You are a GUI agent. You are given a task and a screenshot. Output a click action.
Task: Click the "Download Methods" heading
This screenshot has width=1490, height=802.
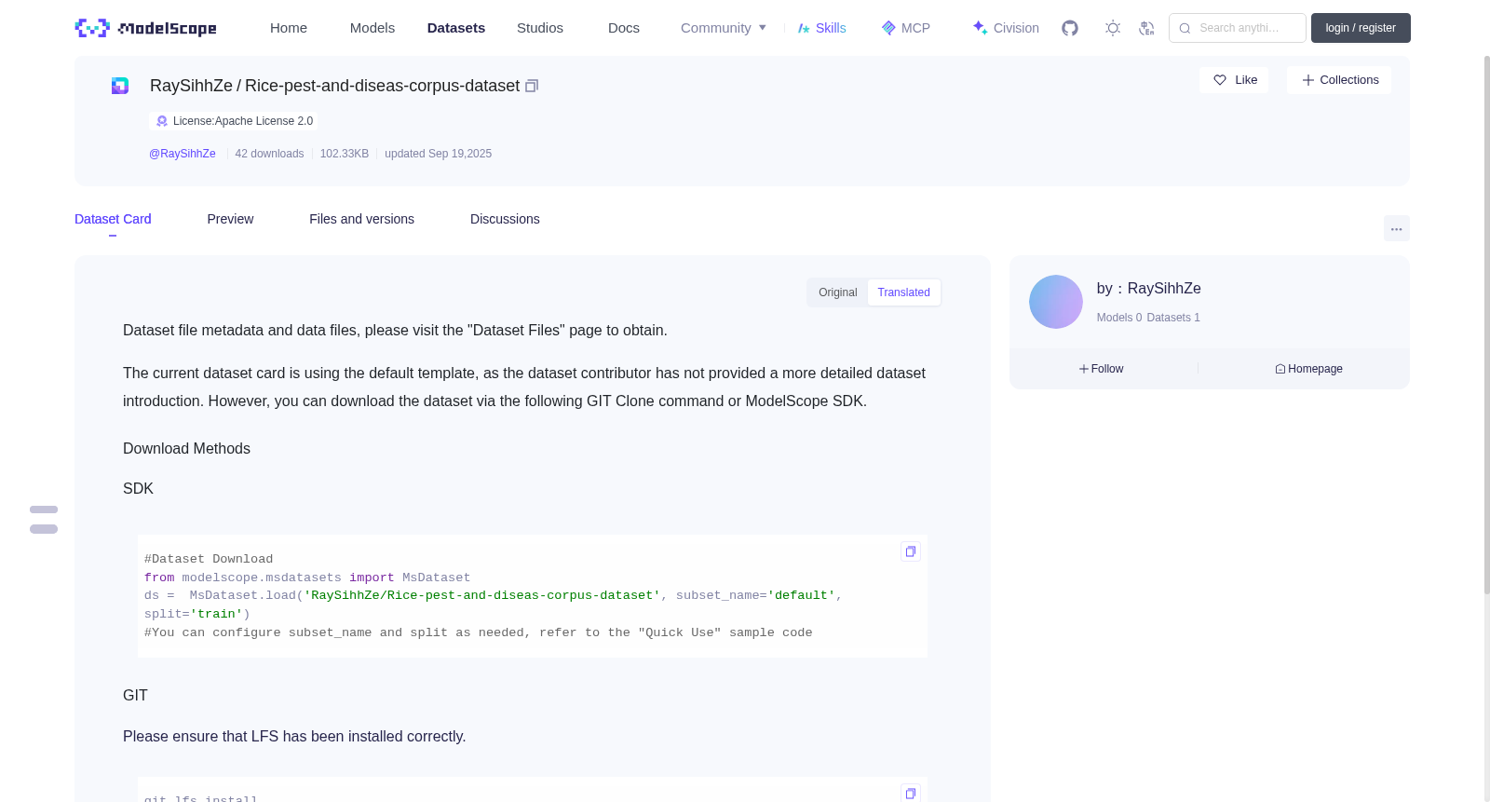pyautogui.click(x=186, y=449)
